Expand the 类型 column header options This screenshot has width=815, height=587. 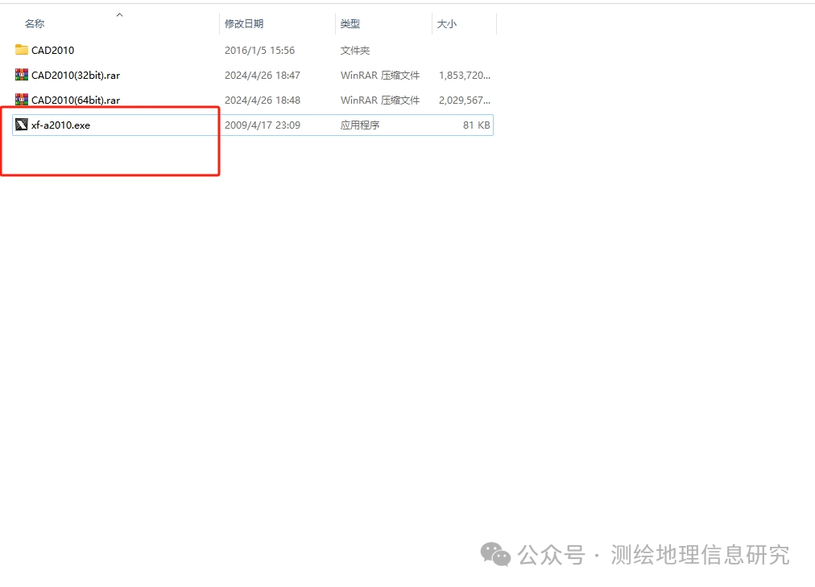[x=350, y=23]
